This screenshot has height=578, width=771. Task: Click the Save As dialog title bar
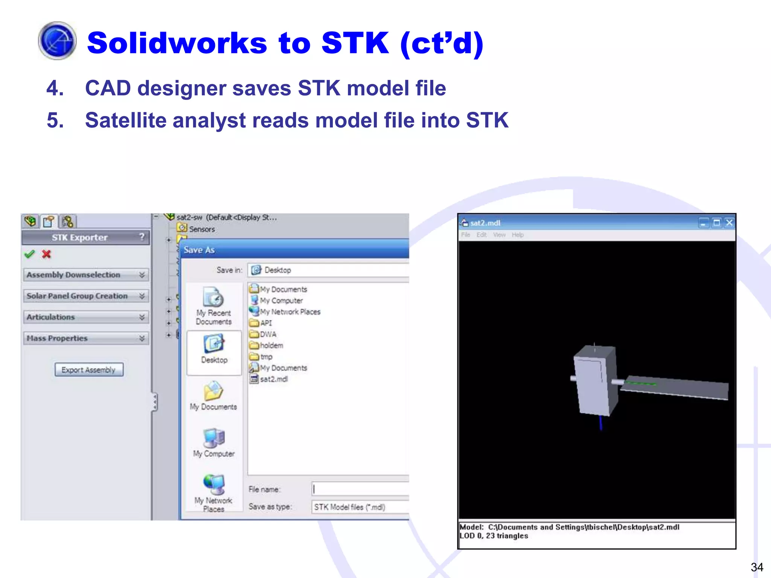(295, 250)
